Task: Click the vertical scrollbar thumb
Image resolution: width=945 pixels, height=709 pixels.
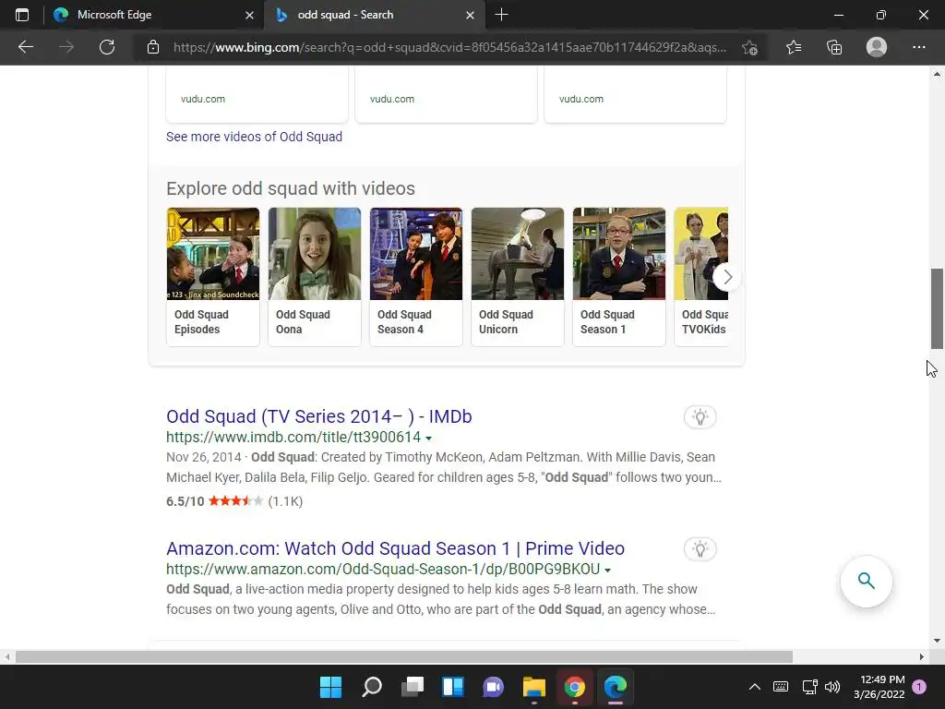Action: pyautogui.click(x=937, y=308)
